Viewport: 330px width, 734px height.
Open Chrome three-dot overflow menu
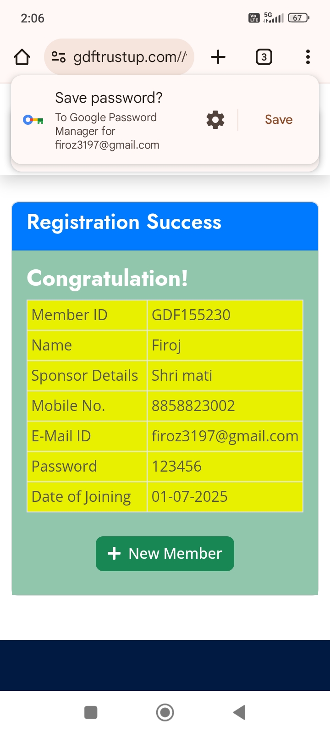tap(308, 57)
